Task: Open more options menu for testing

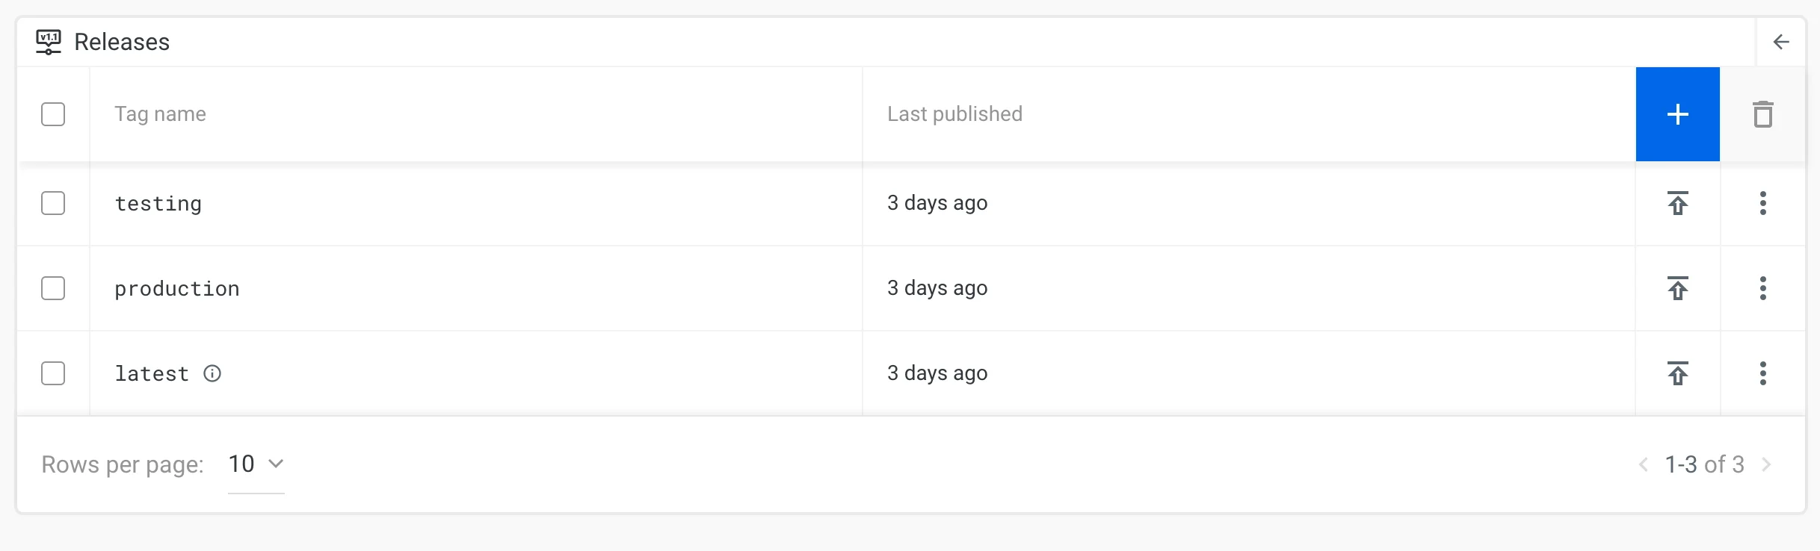Action: 1762,203
